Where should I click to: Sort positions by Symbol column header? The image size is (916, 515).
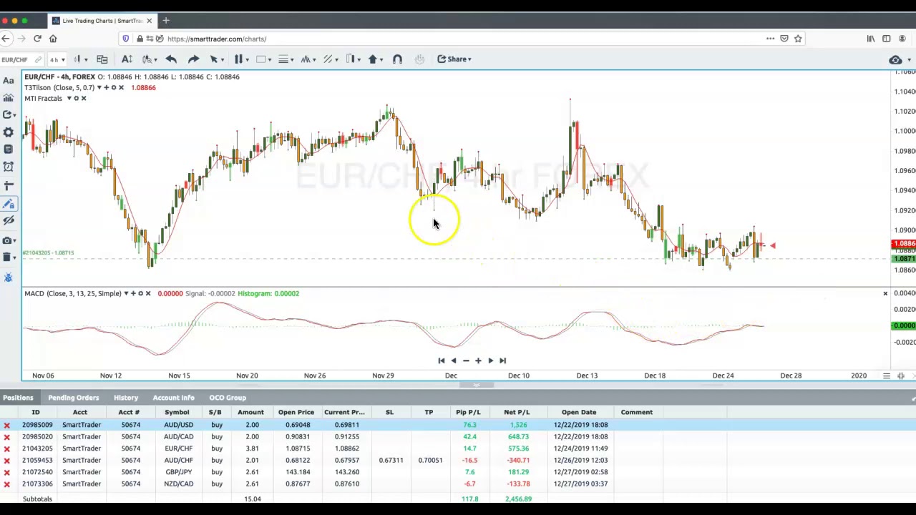(177, 412)
